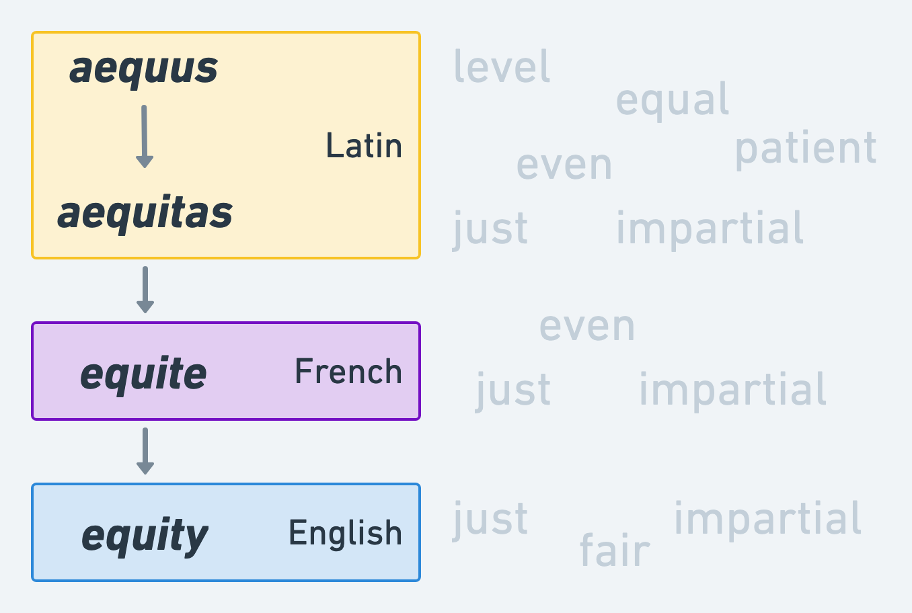
Task: Click the word even above the French row
Action: click(x=587, y=326)
